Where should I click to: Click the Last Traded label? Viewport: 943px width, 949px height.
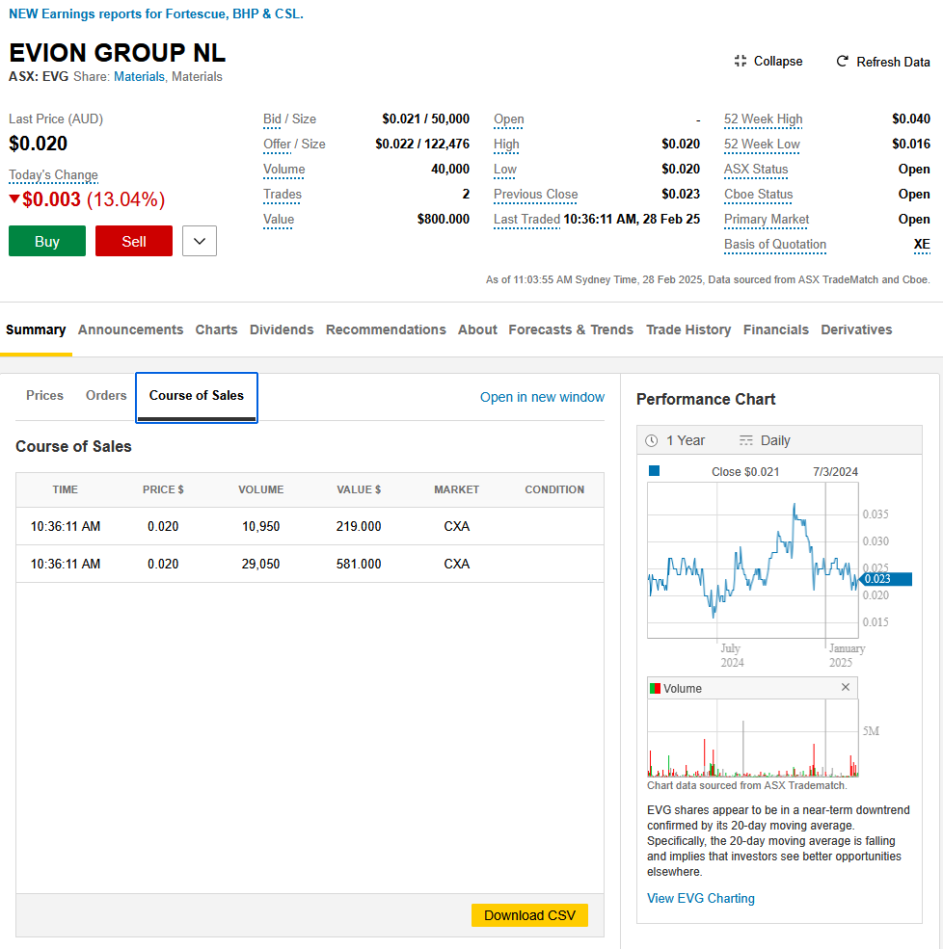526,219
